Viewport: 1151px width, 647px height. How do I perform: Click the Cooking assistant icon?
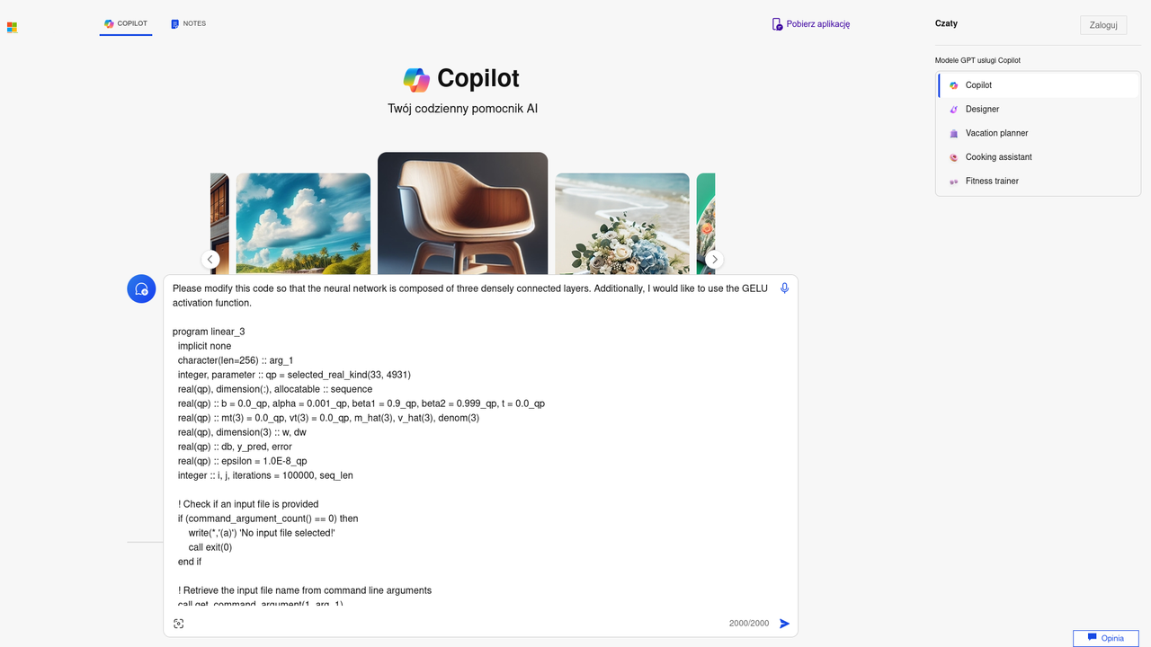pos(954,157)
